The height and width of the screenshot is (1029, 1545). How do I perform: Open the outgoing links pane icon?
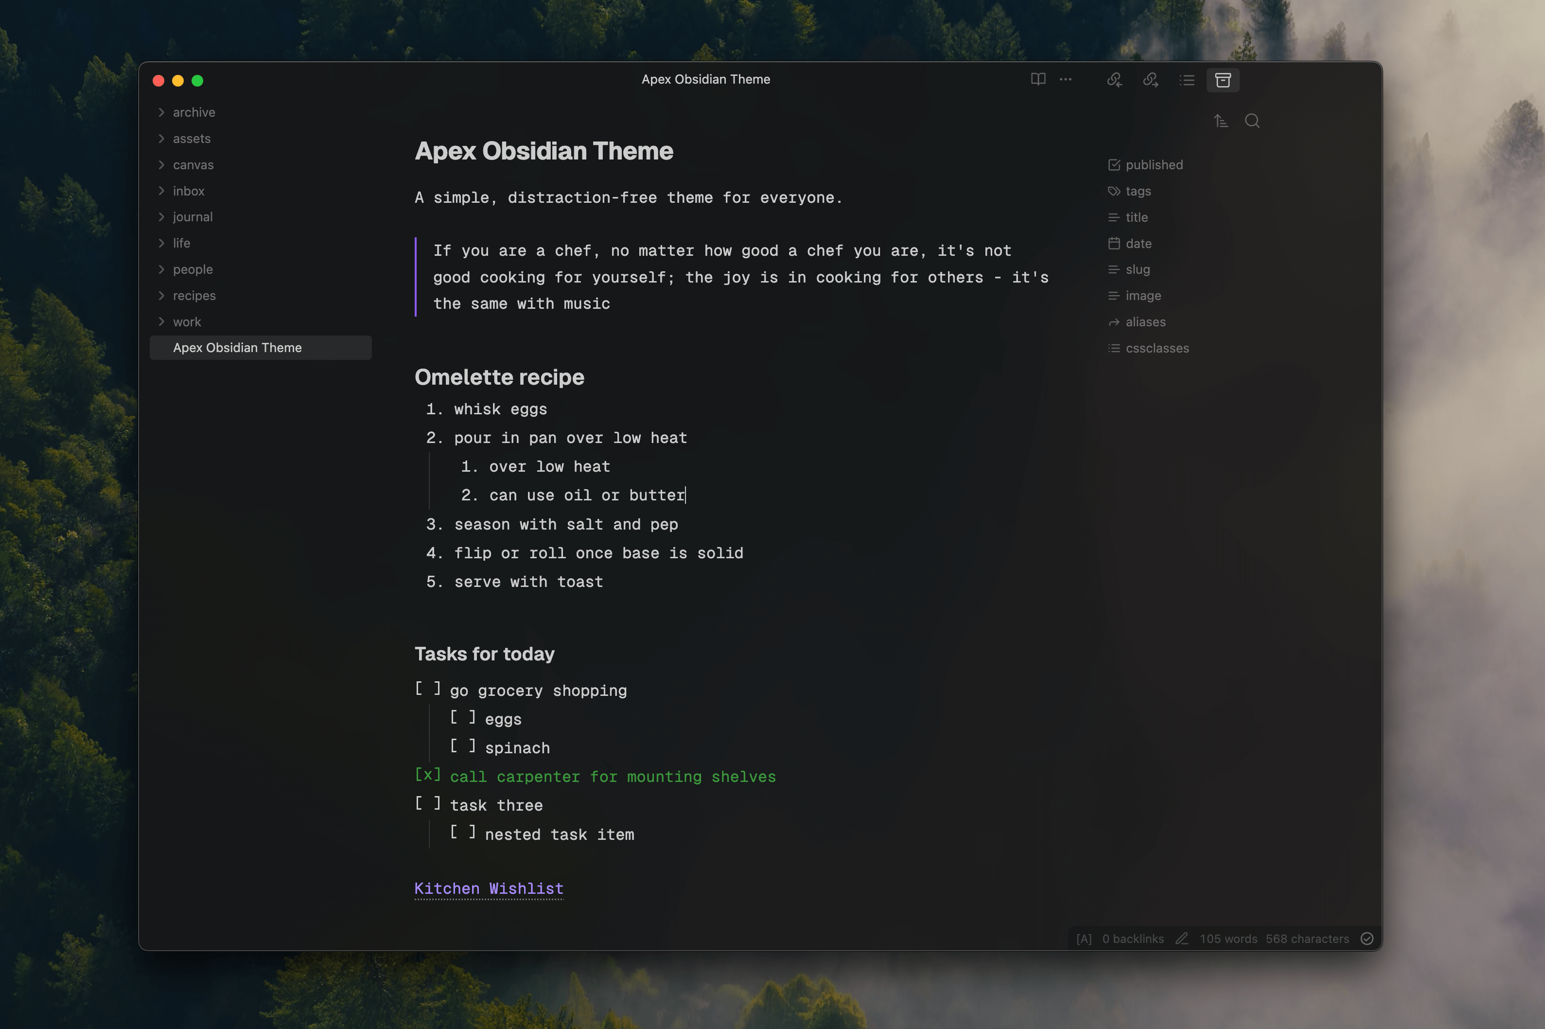pos(1151,80)
